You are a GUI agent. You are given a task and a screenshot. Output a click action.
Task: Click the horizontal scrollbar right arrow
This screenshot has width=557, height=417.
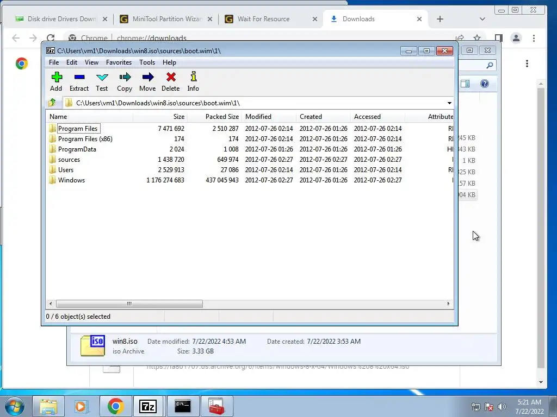(448, 304)
